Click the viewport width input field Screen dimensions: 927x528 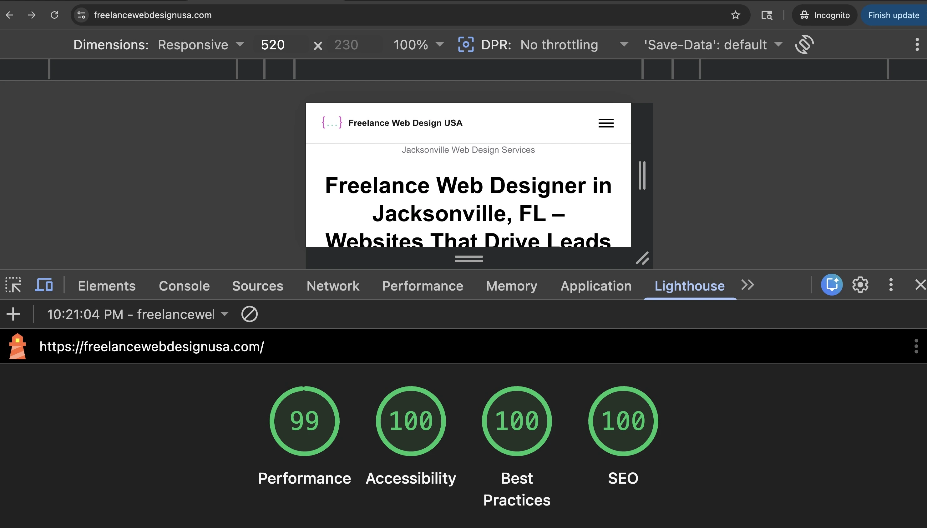[x=273, y=45]
